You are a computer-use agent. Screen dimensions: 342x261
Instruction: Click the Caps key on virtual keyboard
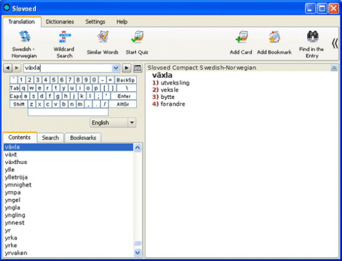tap(16, 96)
